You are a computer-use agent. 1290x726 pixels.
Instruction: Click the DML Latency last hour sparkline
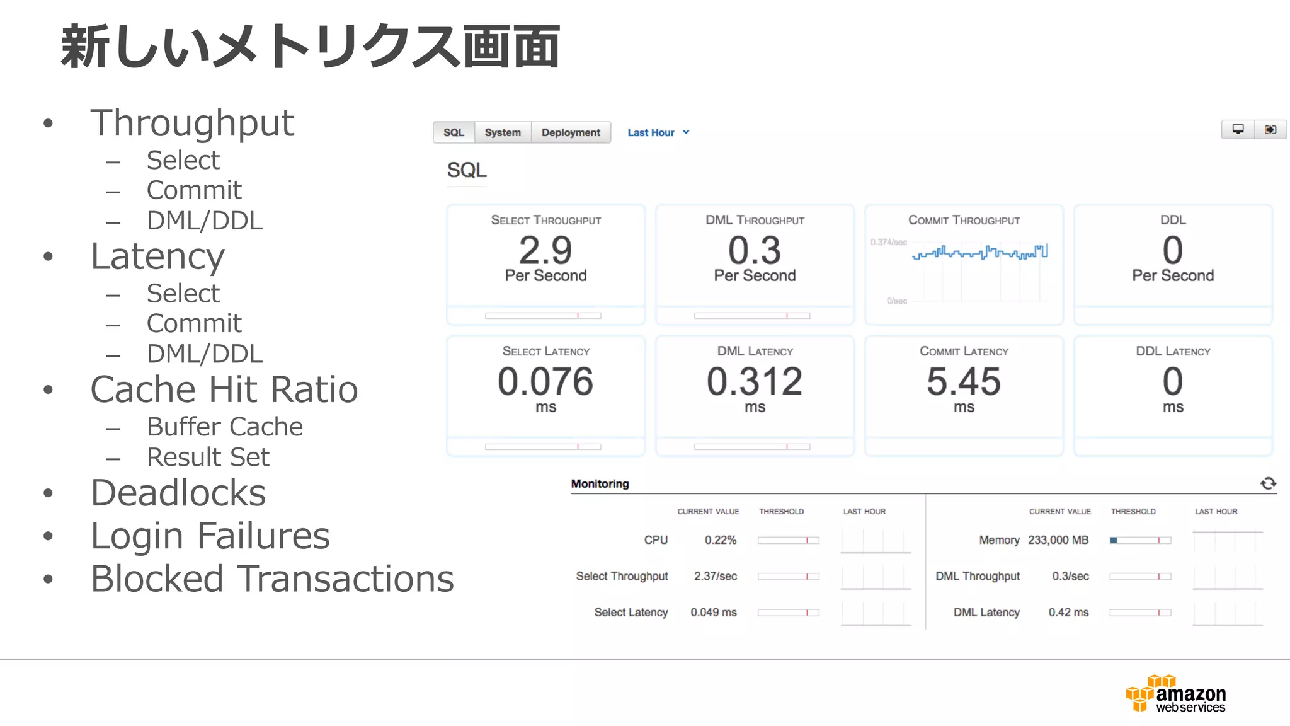[x=1227, y=613]
